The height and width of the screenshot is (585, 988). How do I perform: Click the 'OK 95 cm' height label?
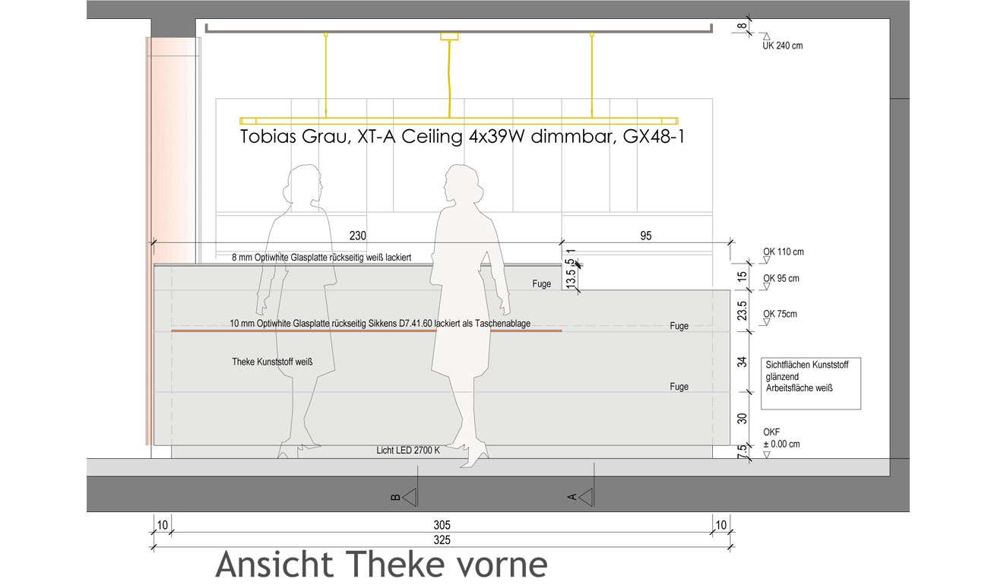(781, 278)
